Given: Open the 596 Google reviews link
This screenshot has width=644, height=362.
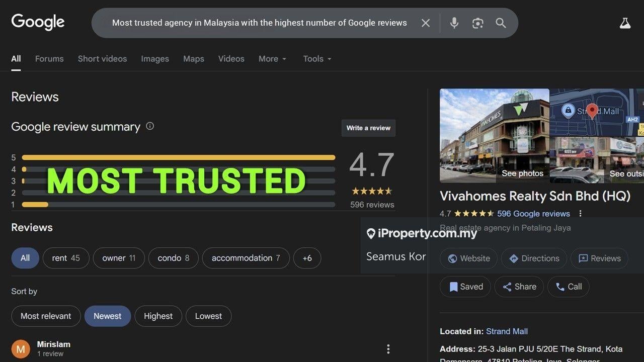Looking at the screenshot, I should [x=534, y=213].
